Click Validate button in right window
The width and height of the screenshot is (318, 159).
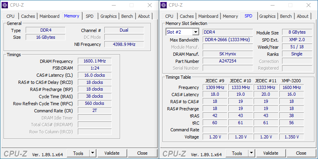pos(271,153)
